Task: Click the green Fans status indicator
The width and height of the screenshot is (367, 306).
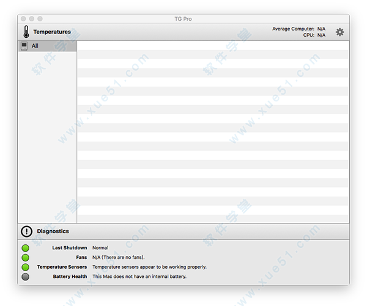Action: pos(25,257)
